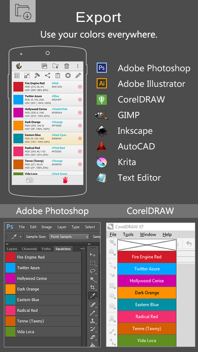Viewport: 198px width, 352px height.
Task: Remove Fire Engine Red with its red X
Action: point(80,87)
